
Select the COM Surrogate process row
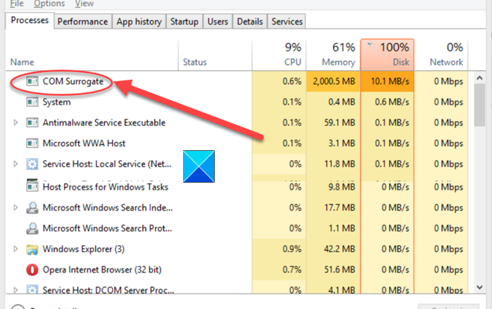click(236, 81)
